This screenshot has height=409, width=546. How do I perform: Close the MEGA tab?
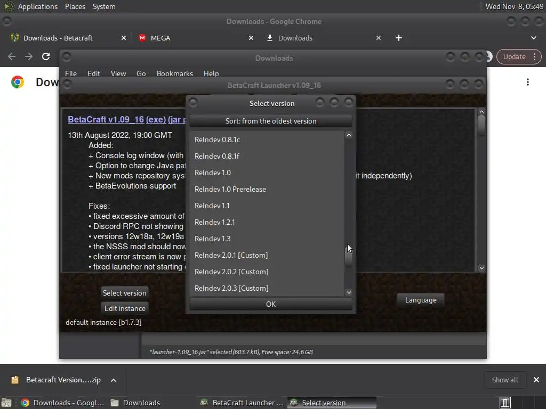251,38
